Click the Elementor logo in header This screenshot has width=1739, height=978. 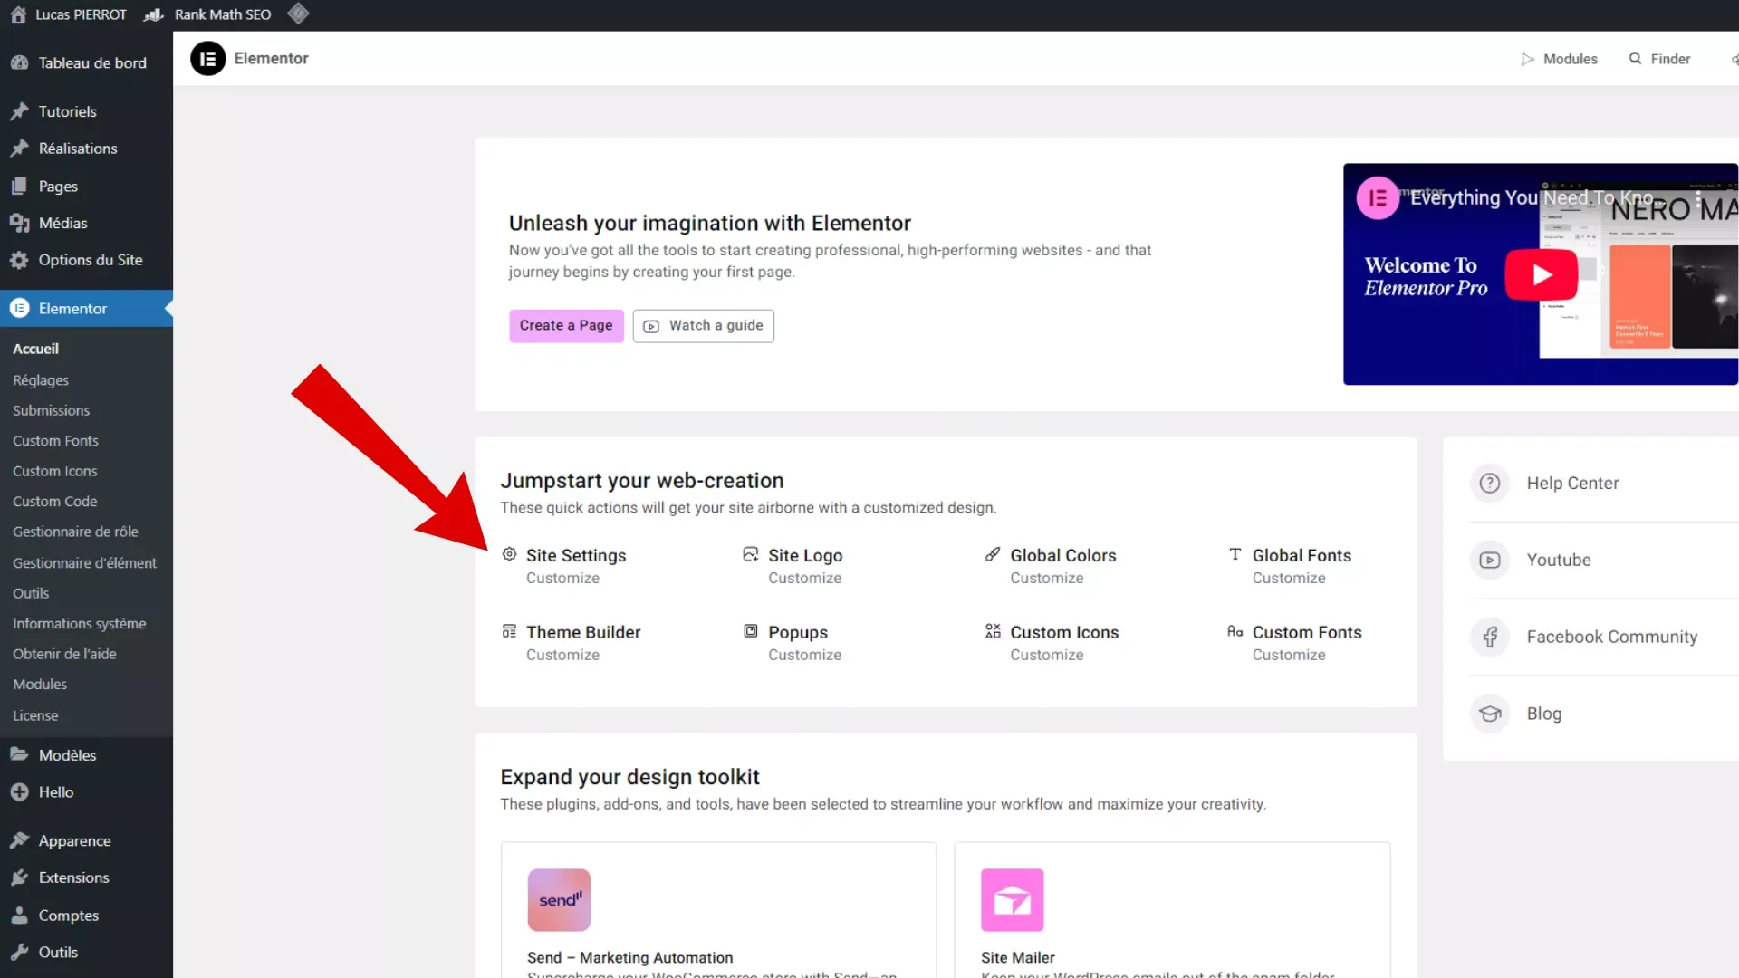tap(207, 59)
